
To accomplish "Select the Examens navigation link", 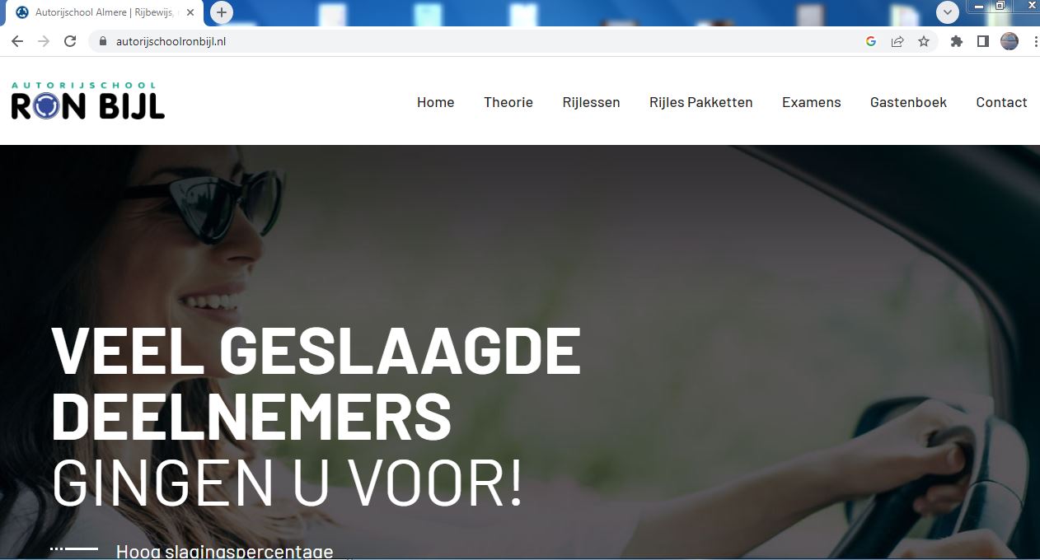I will tap(812, 102).
